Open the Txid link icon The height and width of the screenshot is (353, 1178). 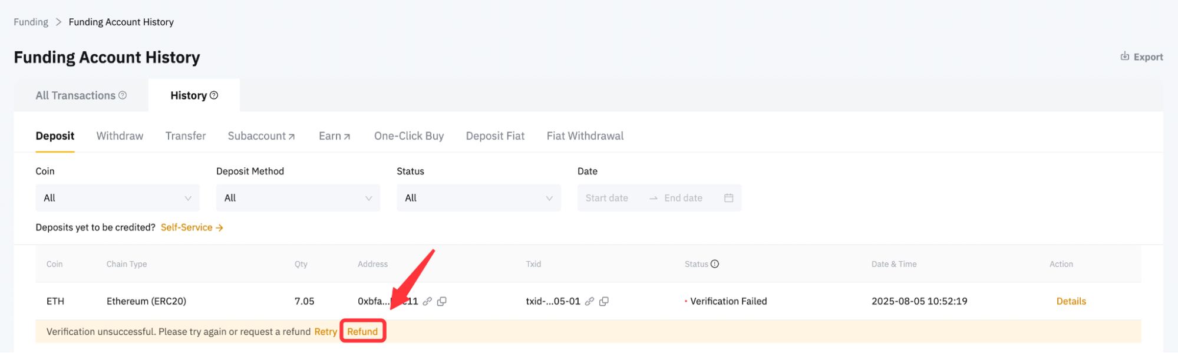pos(589,301)
